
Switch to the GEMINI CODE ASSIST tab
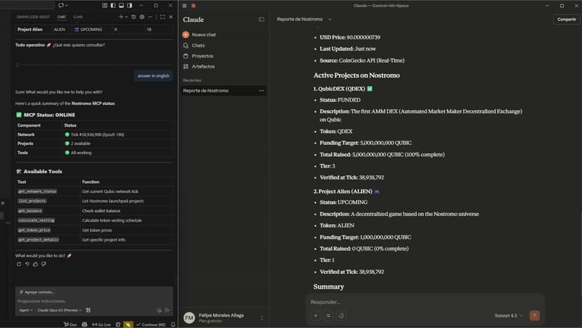tap(33, 17)
